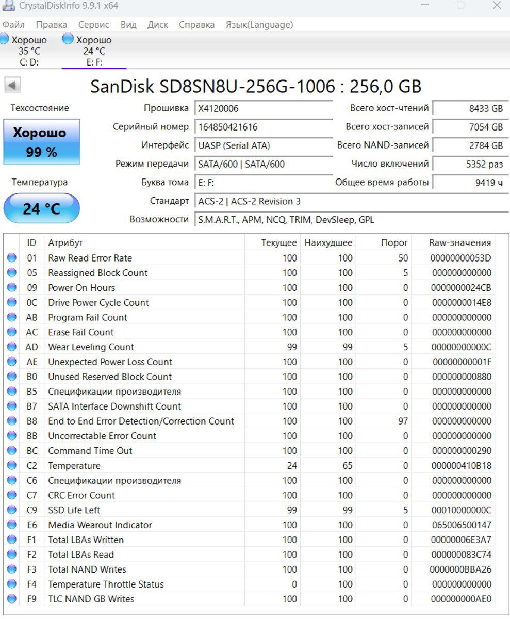Click status orb of Uncorrectable Error Count row

(12, 436)
